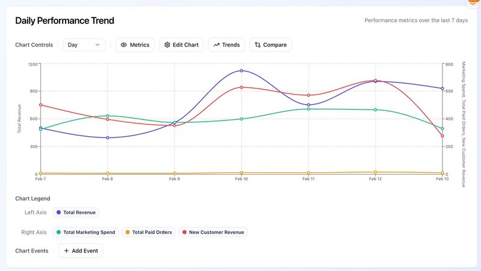The image size is (481, 271).
Task: Click the orange Total Paid Orders color dot
Action: (x=127, y=232)
